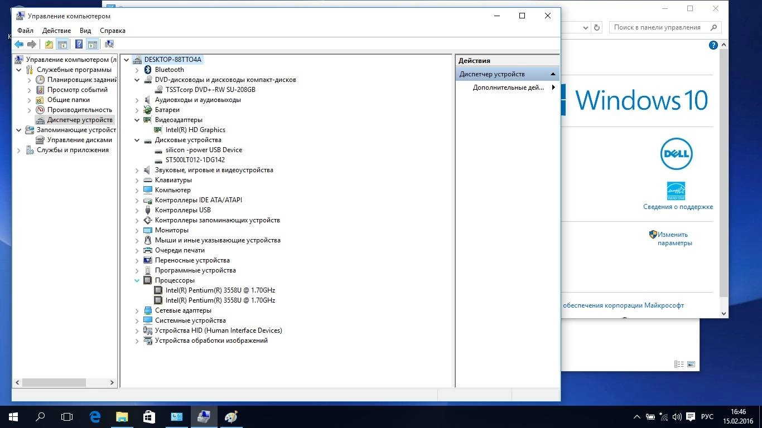Screen dimensions: 762x428
Task: Click the Клавиатуры keyboard icon
Action: pyautogui.click(x=148, y=180)
